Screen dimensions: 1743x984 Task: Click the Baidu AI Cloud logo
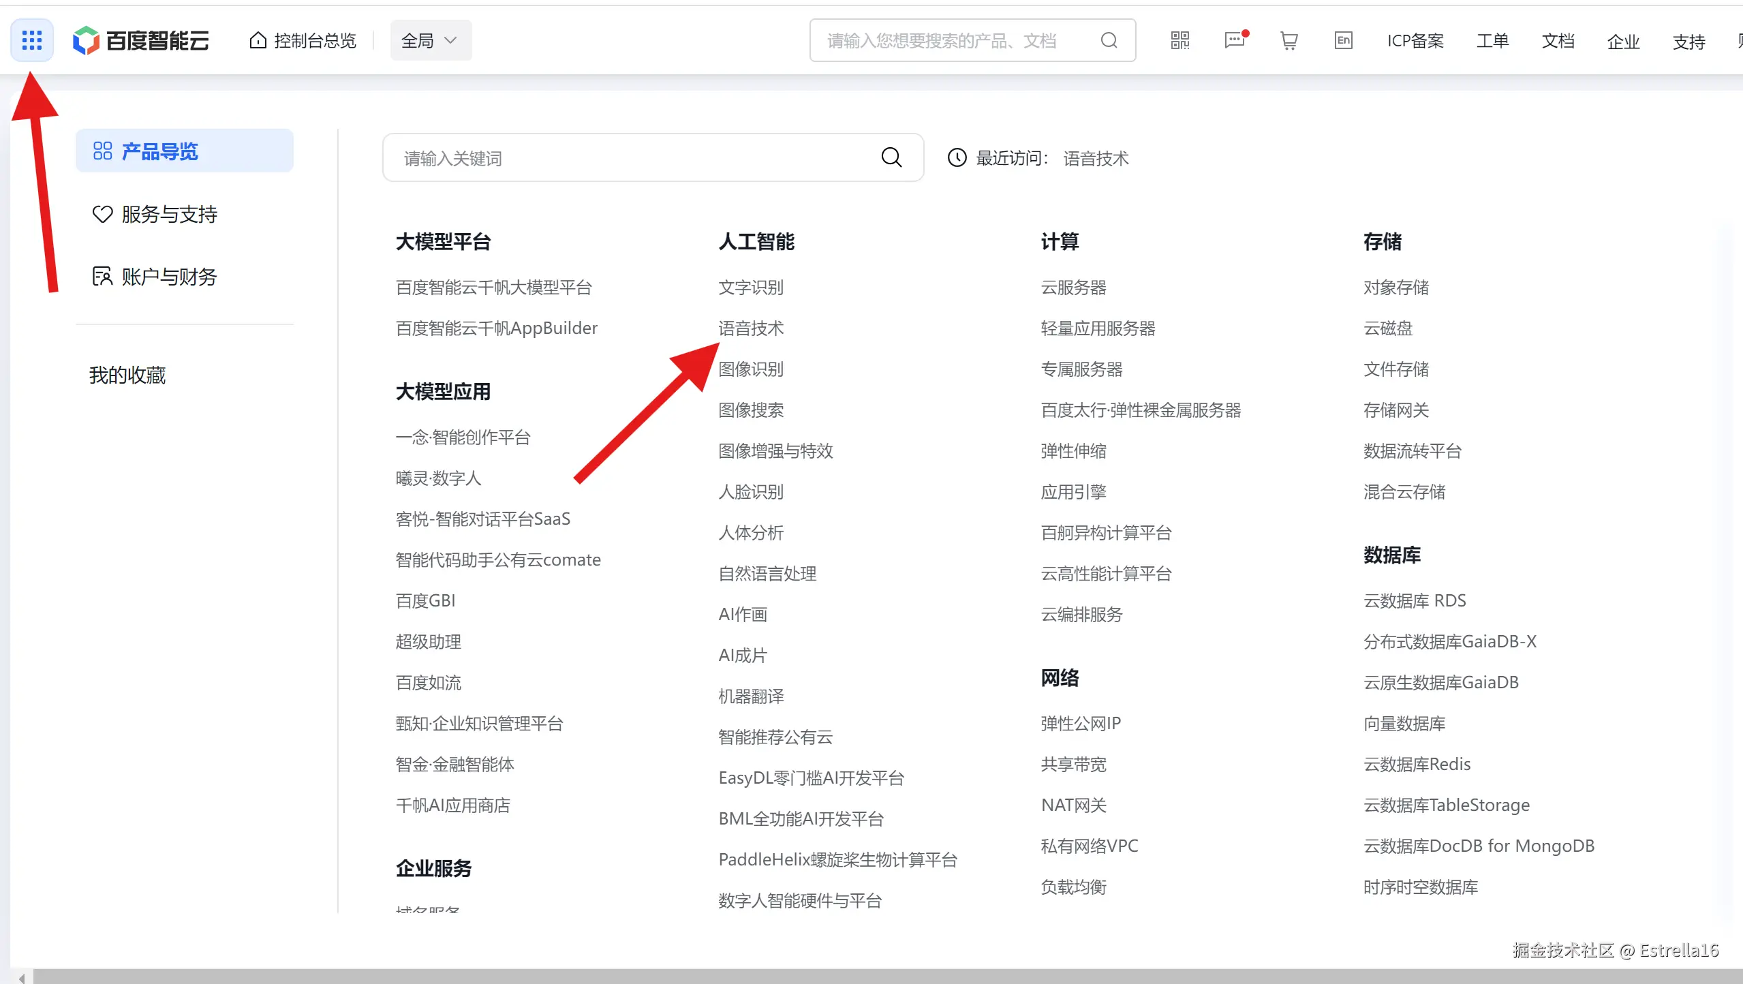(x=141, y=41)
